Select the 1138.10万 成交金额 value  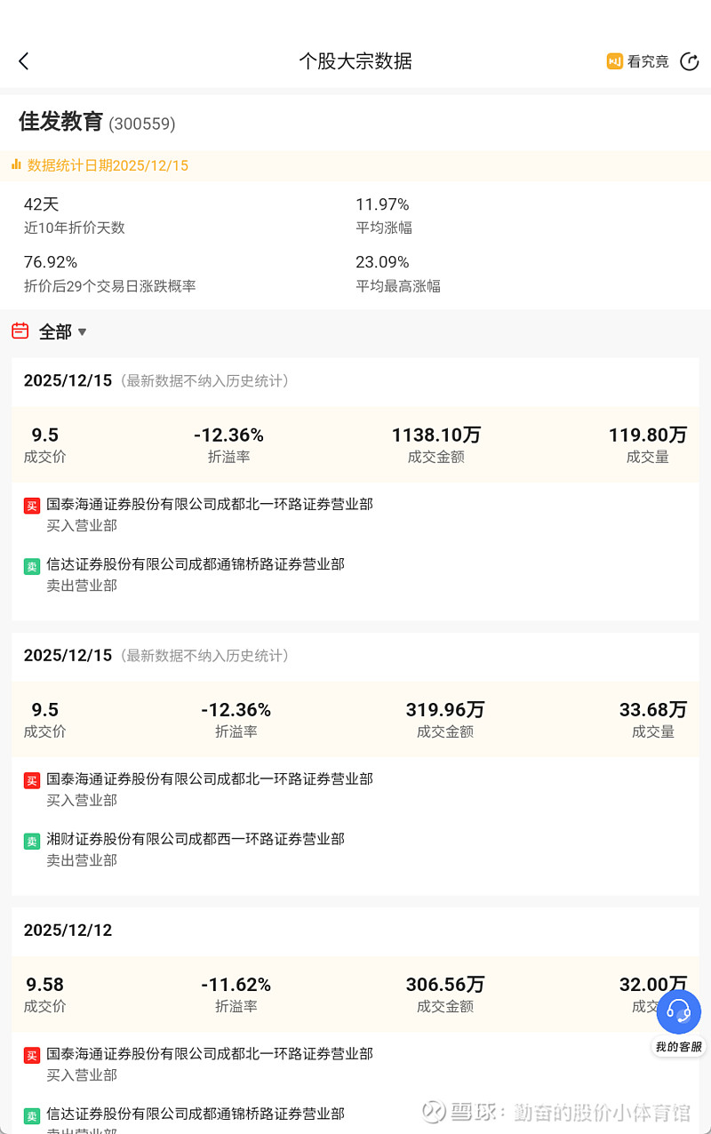click(x=435, y=435)
